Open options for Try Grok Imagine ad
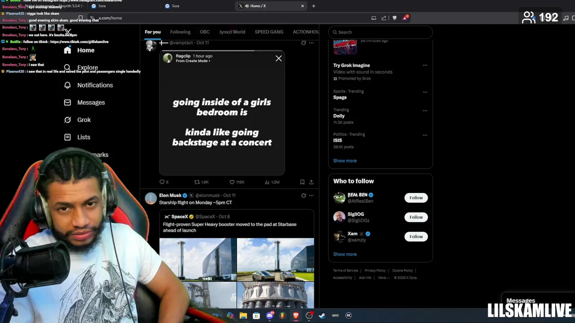Screen dimensions: 575x323 (x=425, y=65)
